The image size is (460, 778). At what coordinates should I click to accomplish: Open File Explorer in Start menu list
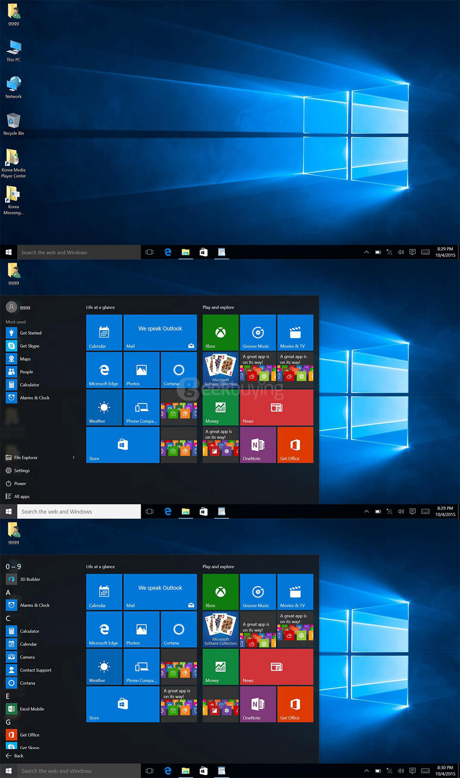click(22, 457)
